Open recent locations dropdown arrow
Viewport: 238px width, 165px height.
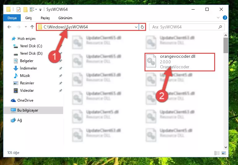tap(26, 27)
